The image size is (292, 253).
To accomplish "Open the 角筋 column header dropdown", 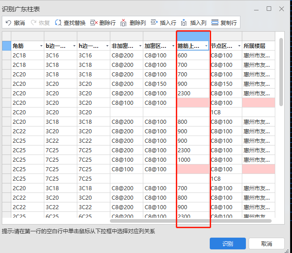I will (41, 46).
